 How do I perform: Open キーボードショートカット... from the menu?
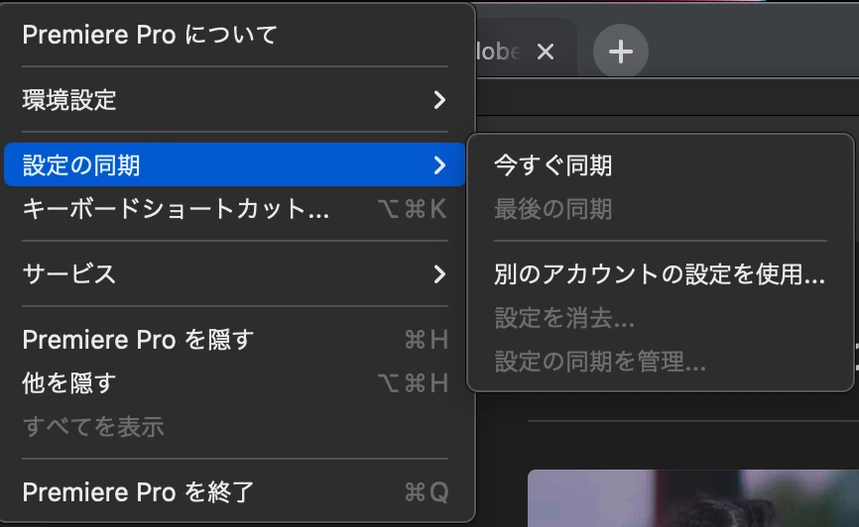[234, 208]
